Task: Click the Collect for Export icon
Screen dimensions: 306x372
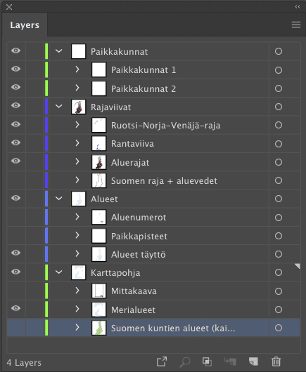Action: click(x=162, y=361)
